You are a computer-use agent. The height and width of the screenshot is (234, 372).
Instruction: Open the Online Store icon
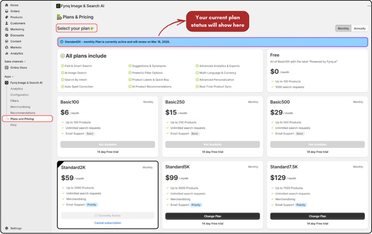[x=7, y=68]
